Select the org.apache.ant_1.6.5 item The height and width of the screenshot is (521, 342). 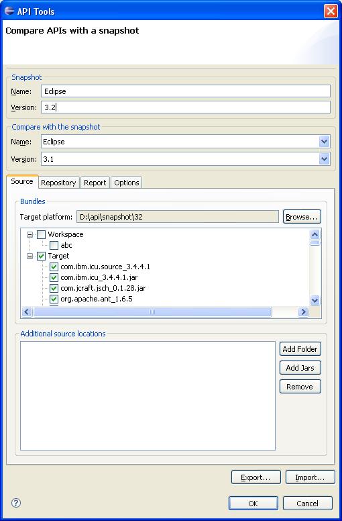coord(96,299)
